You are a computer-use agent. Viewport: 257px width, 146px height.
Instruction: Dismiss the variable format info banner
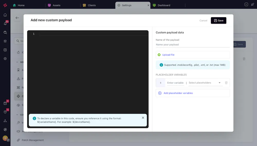coord(143,118)
